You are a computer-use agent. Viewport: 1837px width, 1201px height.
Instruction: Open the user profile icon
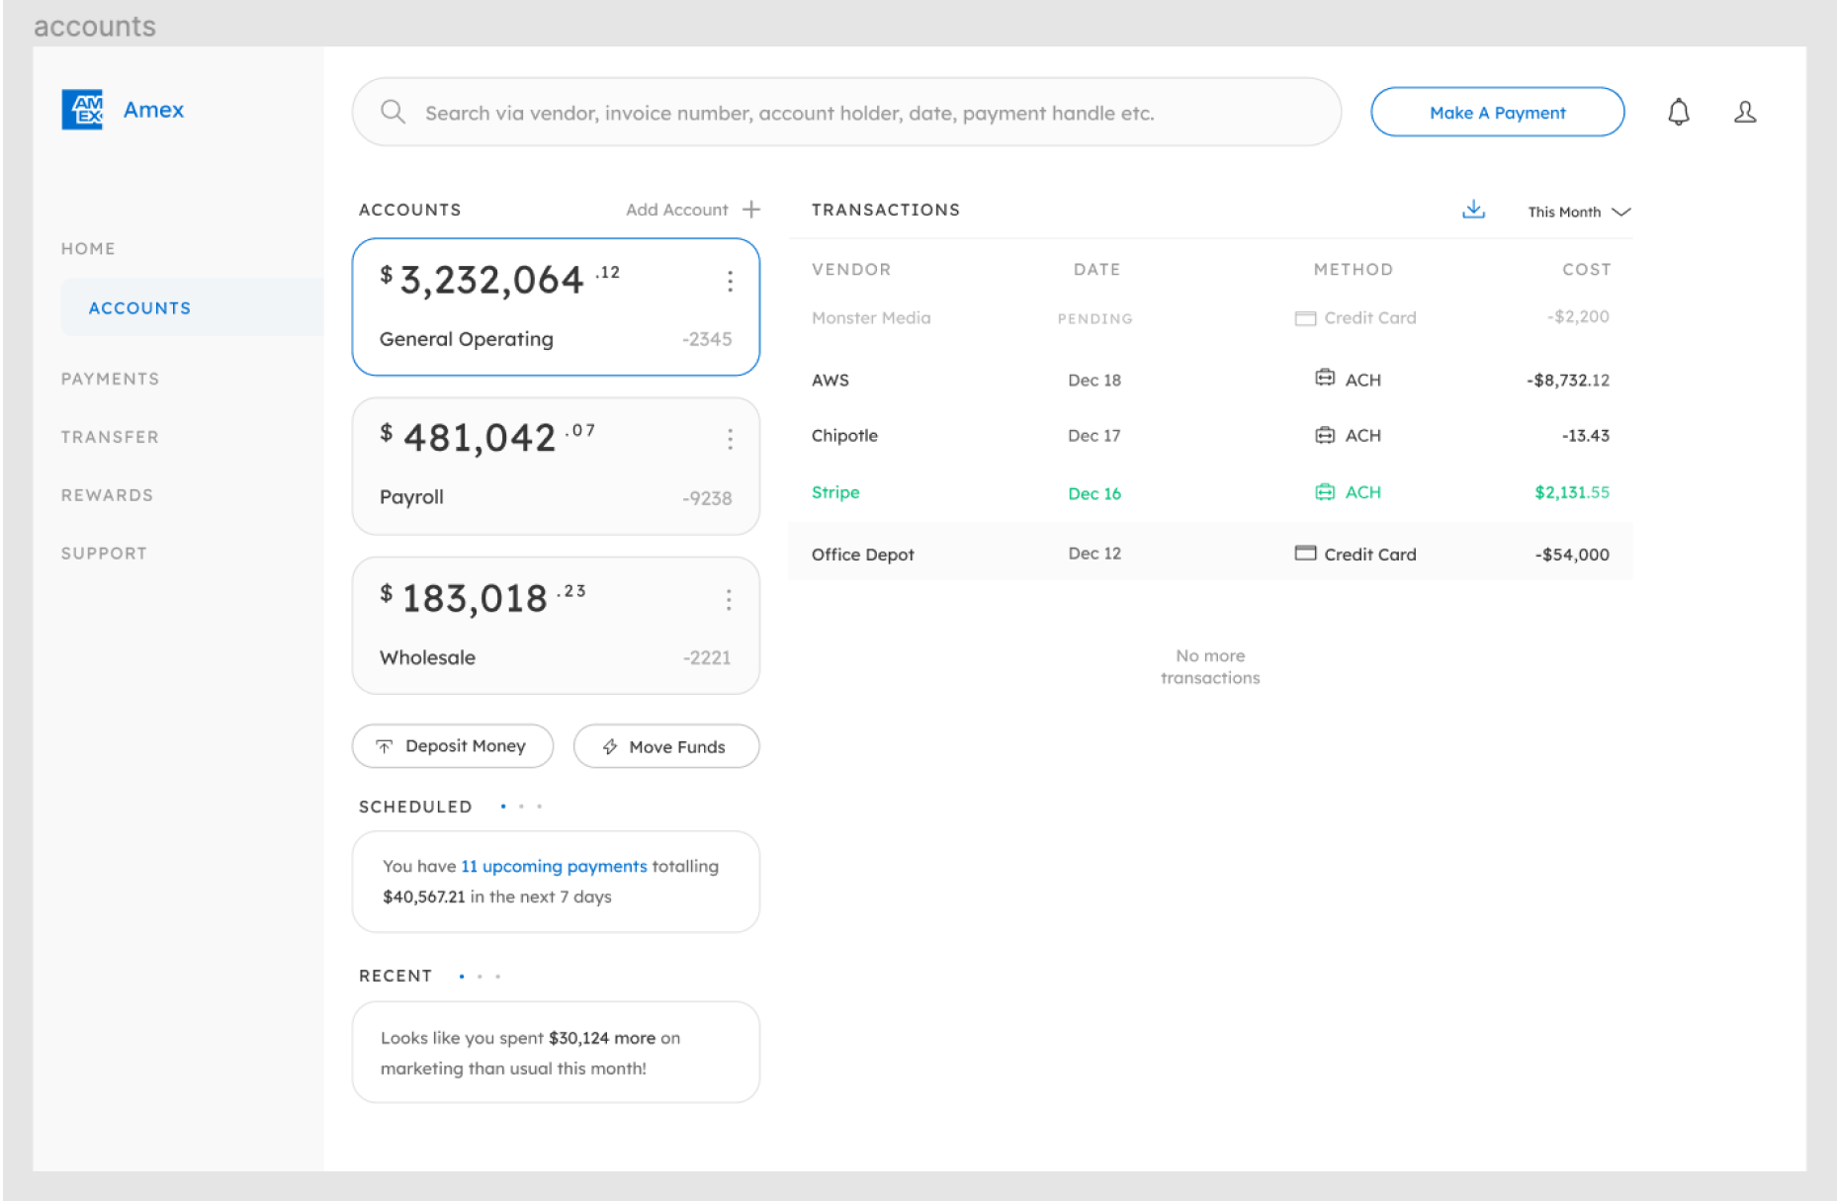pos(1745,112)
